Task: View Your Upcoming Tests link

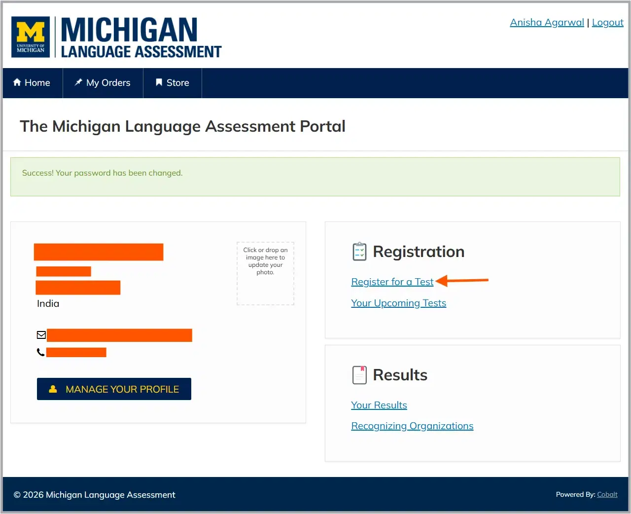Action: click(x=398, y=303)
